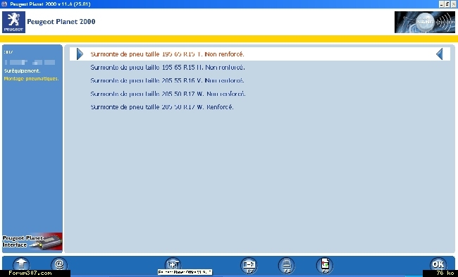
Task: Select 205 50 R17 W Non renforcé
Action: pyautogui.click(x=168, y=94)
